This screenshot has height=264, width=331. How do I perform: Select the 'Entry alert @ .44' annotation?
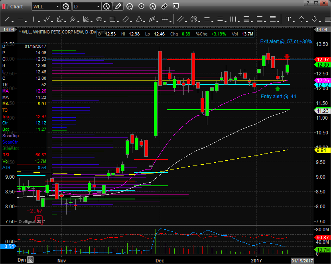[x=278, y=97]
